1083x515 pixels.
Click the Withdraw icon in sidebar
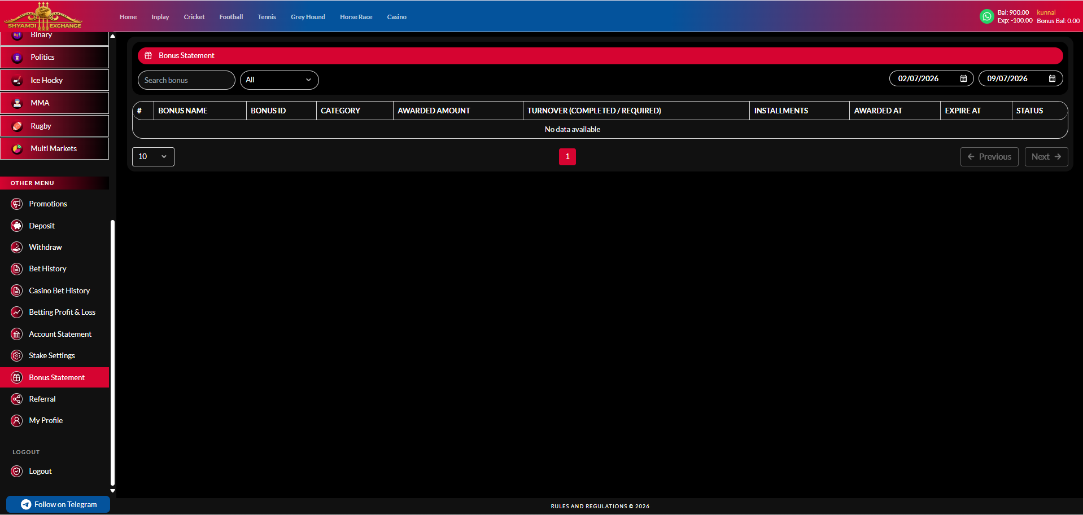coord(17,247)
